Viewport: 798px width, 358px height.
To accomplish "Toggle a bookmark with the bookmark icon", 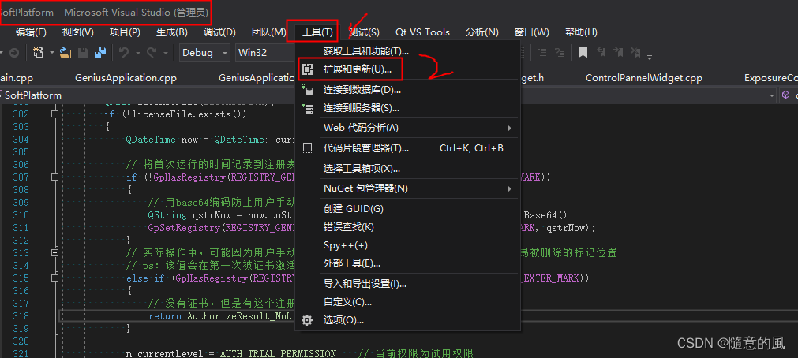I will (x=583, y=52).
